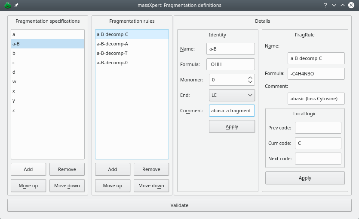The width and height of the screenshot is (359, 219).
Task: Move fragmentation specification down
Action: click(x=67, y=186)
